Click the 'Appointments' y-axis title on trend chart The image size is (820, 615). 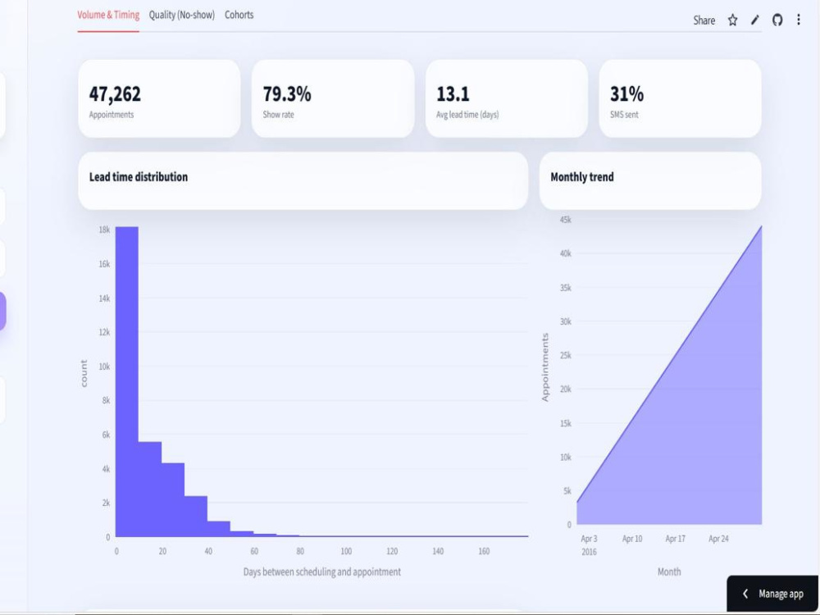[x=545, y=367]
